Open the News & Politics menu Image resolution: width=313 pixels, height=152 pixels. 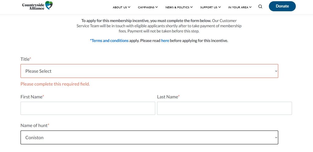(177, 7)
